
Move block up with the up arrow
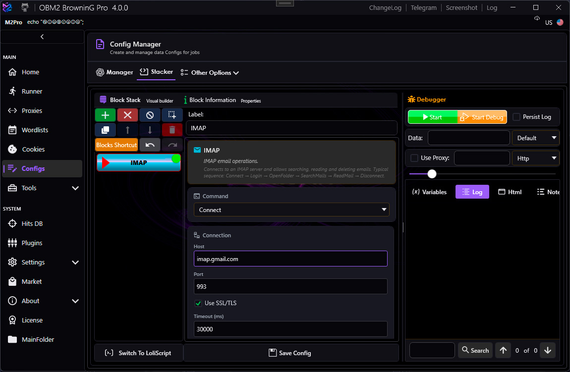pos(127,130)
